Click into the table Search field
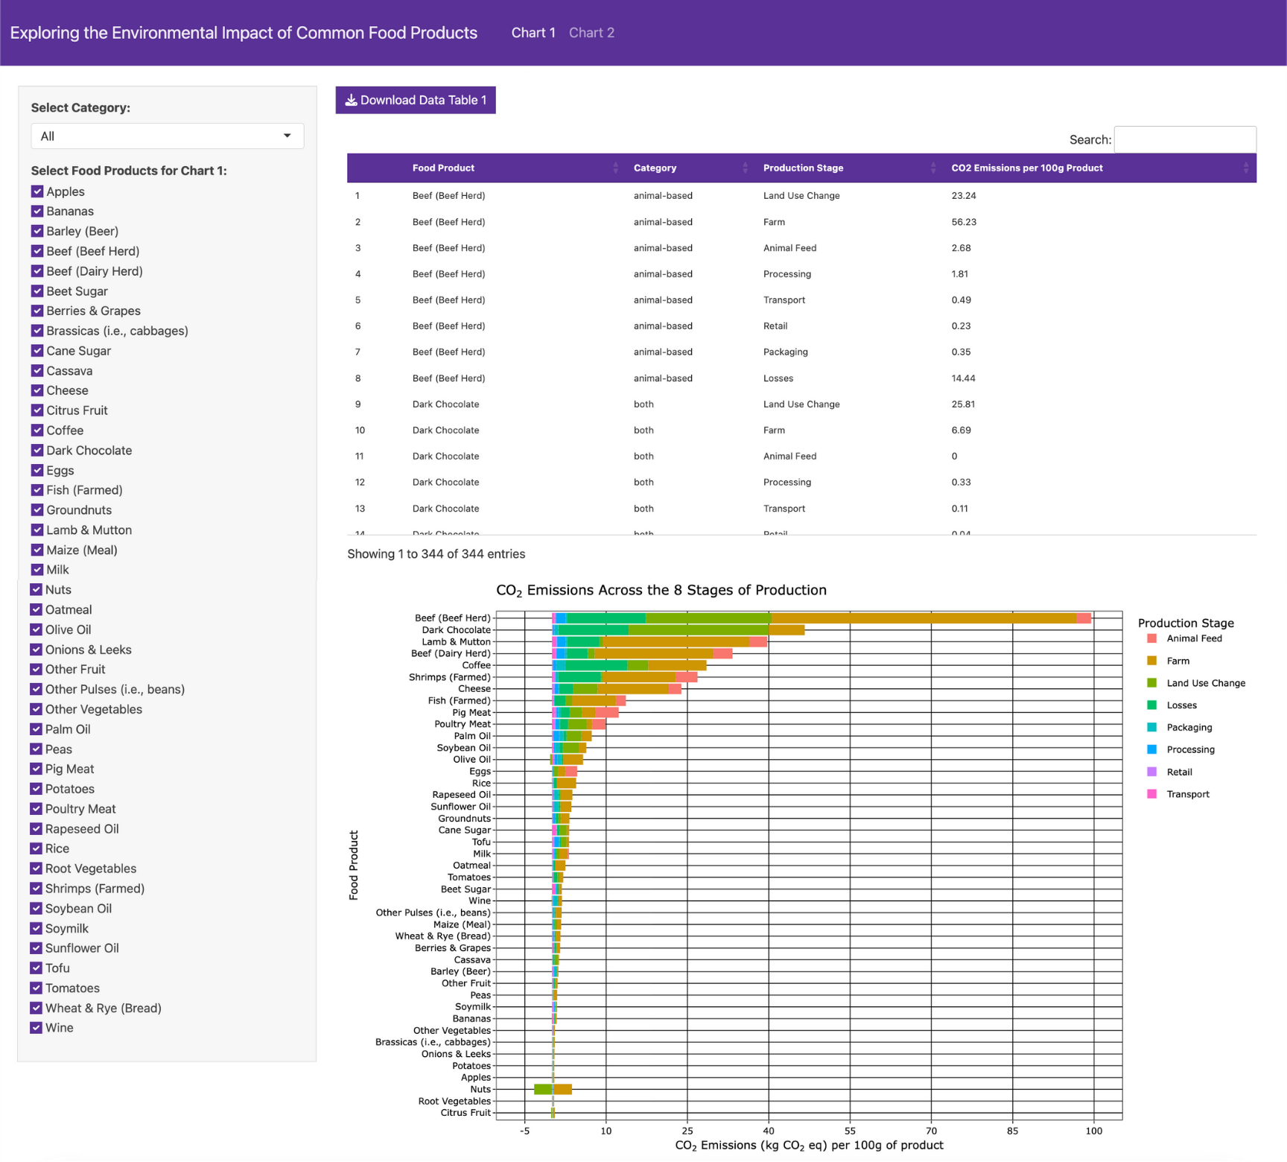 pyautogui.click(x=1185, y=139)
